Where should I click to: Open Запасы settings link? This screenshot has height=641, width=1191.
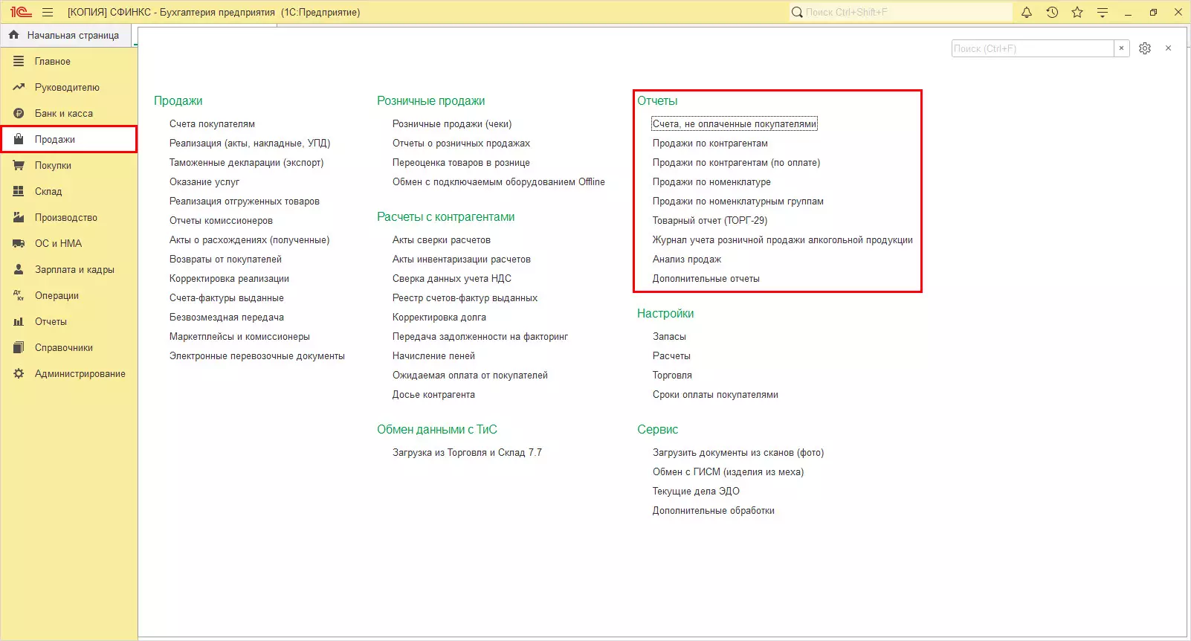(x=669, y=336)
